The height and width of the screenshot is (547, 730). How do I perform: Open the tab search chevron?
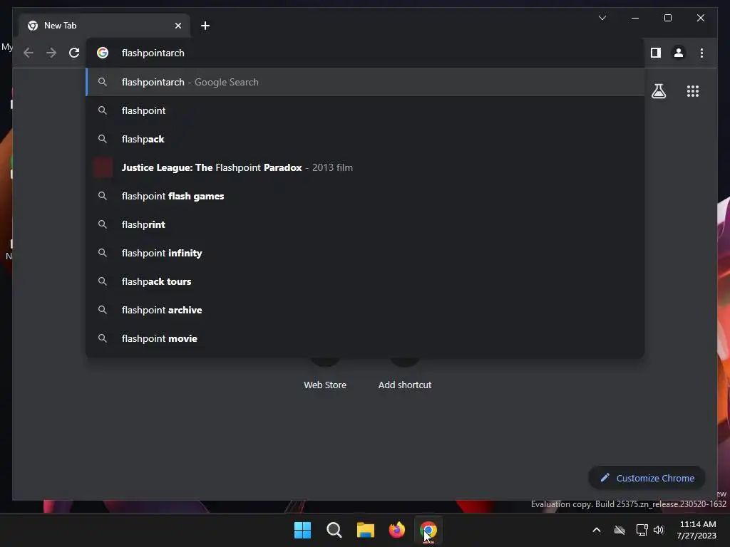[602, 18]
